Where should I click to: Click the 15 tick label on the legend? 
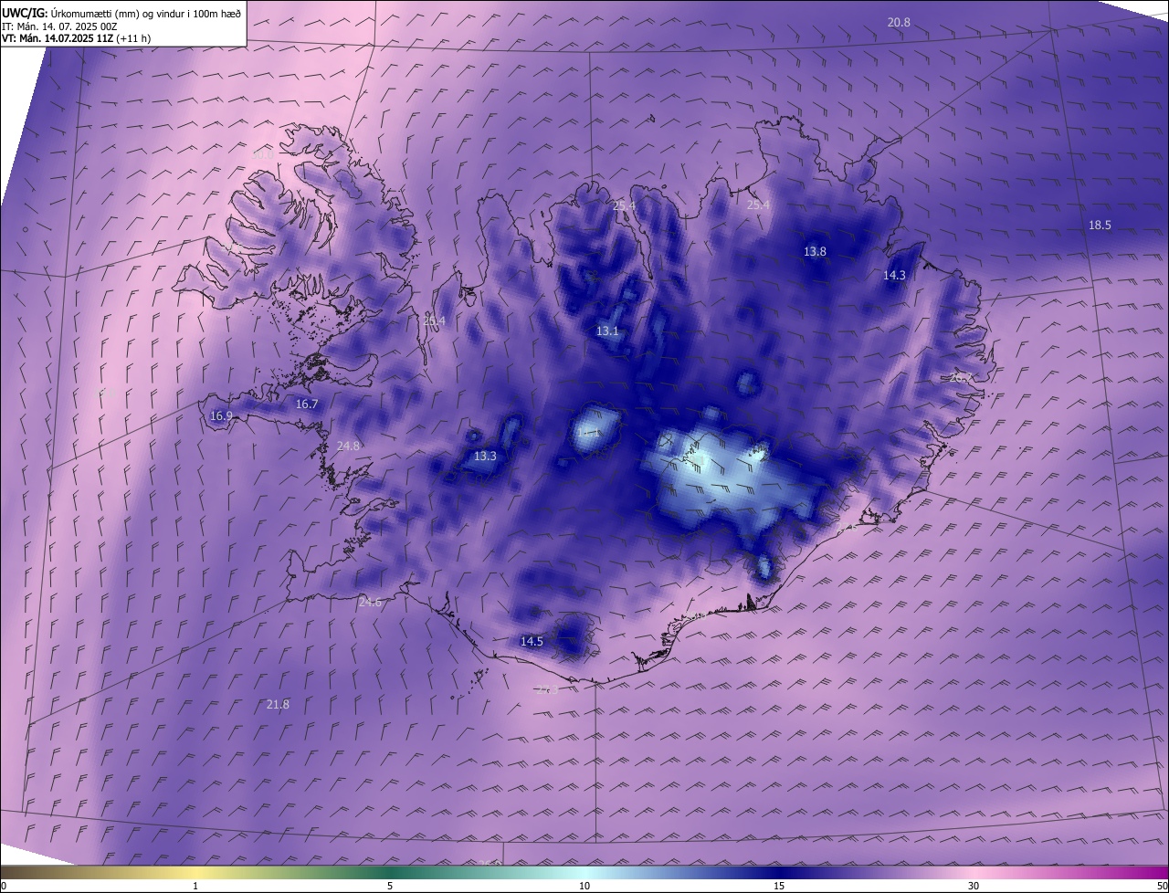779,886
